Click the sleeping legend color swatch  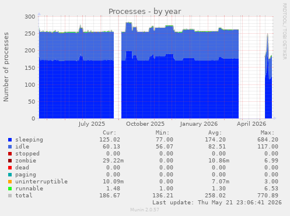[x=10, y=140]
